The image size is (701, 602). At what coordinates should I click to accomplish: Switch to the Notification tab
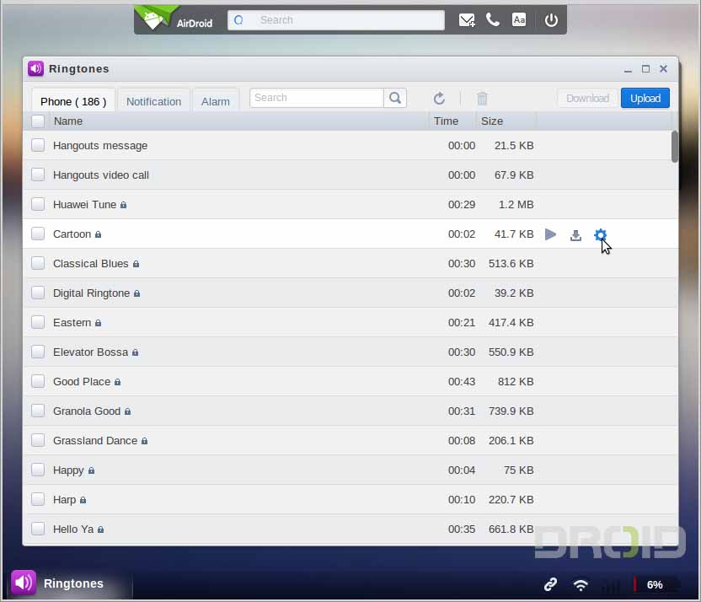coord(153,101)
